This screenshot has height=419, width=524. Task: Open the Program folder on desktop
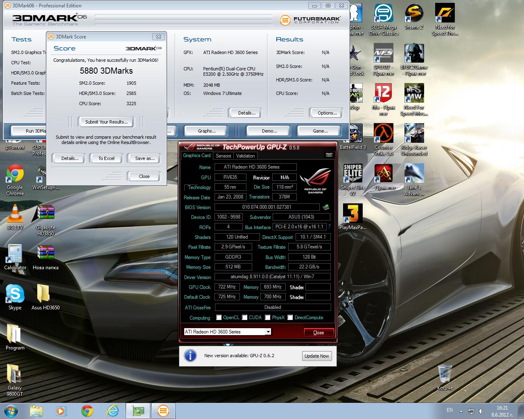coord(15,338)
